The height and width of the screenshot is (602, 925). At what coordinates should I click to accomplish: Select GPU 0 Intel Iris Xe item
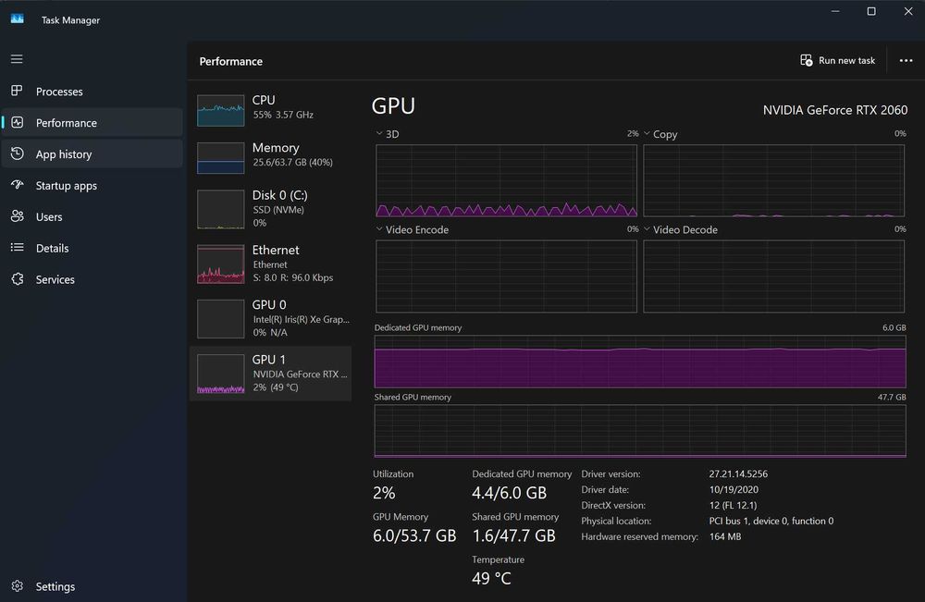pos(272,318)
